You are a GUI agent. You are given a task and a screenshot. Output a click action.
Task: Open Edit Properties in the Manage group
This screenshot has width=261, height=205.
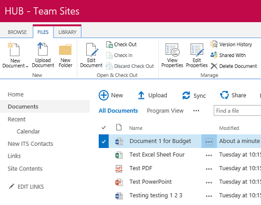197,55
